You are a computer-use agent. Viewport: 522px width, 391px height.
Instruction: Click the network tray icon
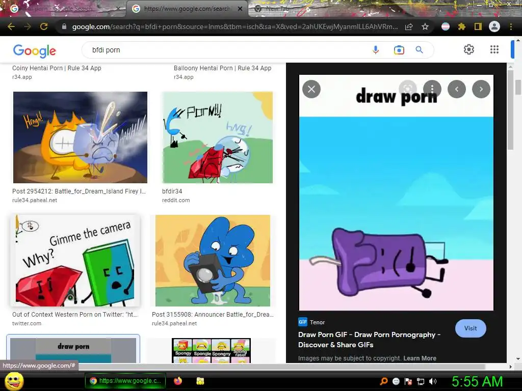pyautogui.click(x=421, y=381)
